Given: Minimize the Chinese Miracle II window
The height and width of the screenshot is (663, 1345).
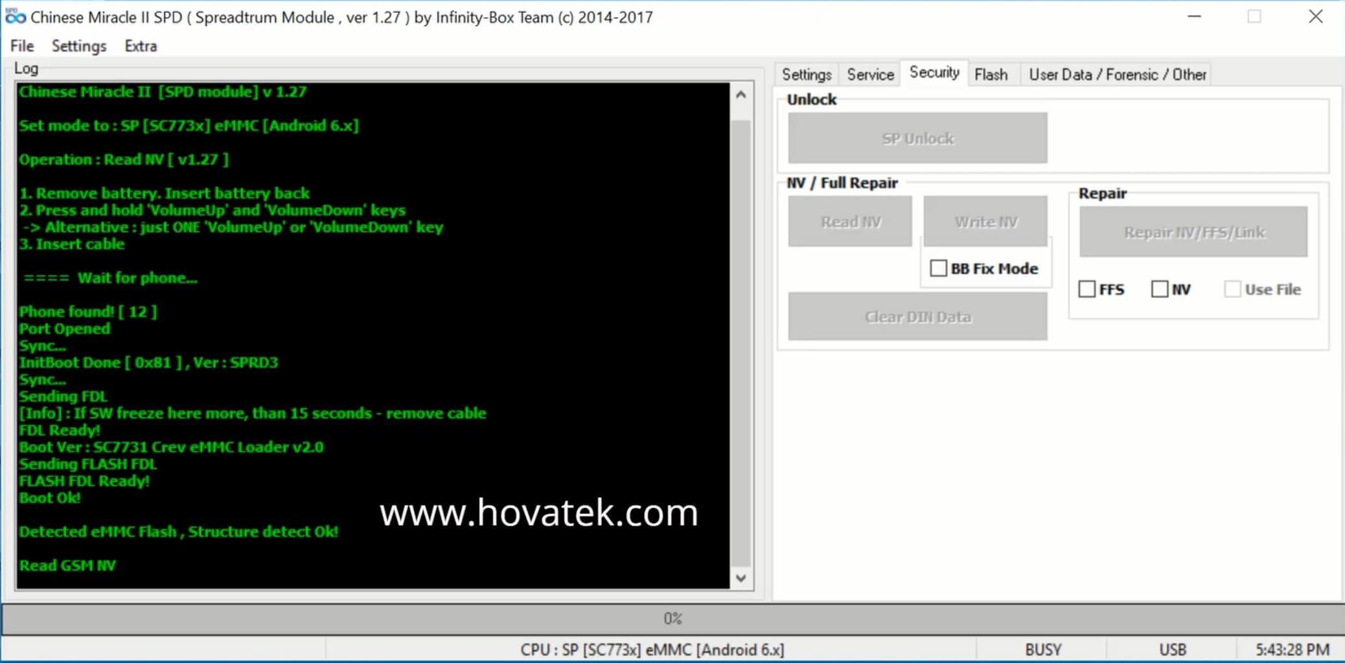Looking at the screenshot, I should 1195,16.
